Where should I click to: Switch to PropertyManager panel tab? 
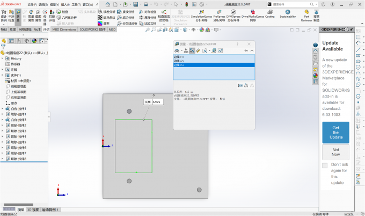pos(11,41)
